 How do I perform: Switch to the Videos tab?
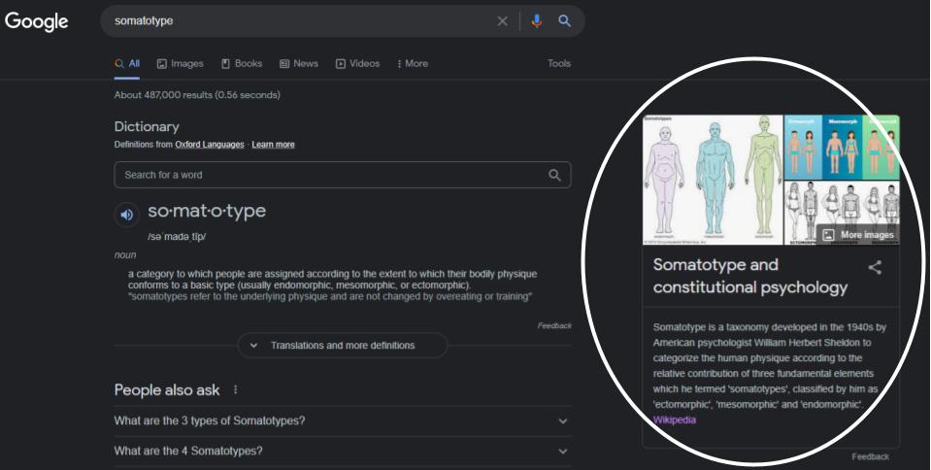[x=357, y=63]
